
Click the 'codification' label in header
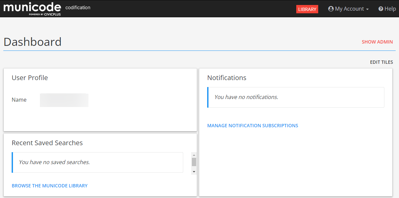pyautogui.click(x=78, y=7)
